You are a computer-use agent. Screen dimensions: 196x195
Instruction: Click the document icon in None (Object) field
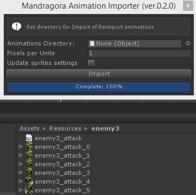92,43
